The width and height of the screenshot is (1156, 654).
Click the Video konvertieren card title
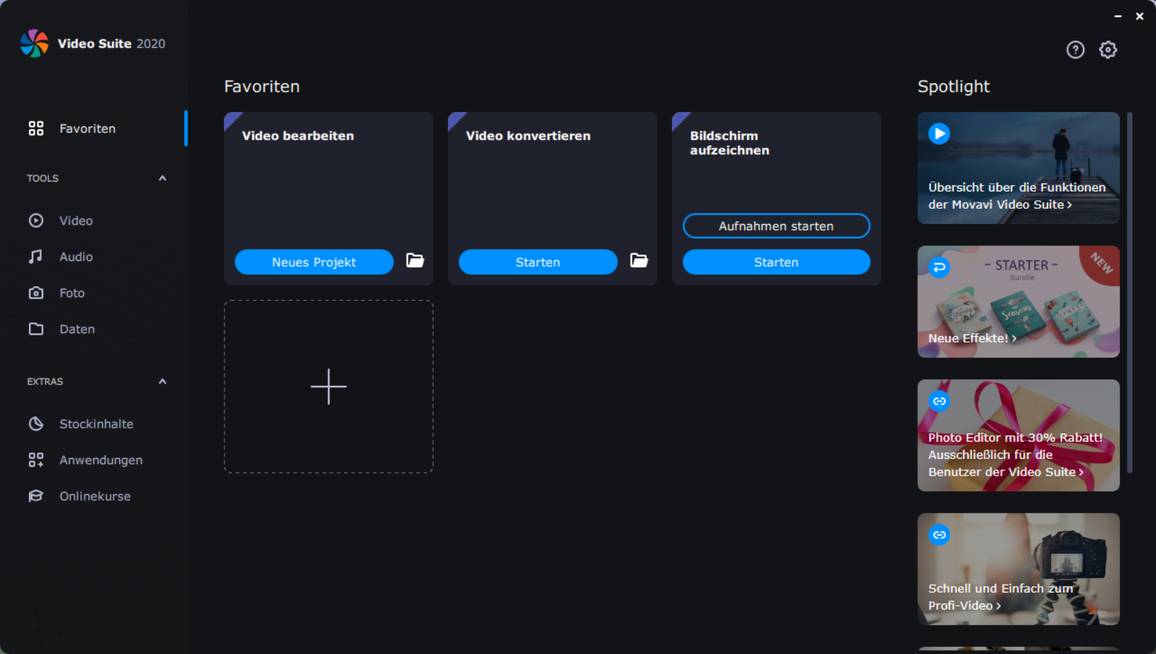coord(528,136)
